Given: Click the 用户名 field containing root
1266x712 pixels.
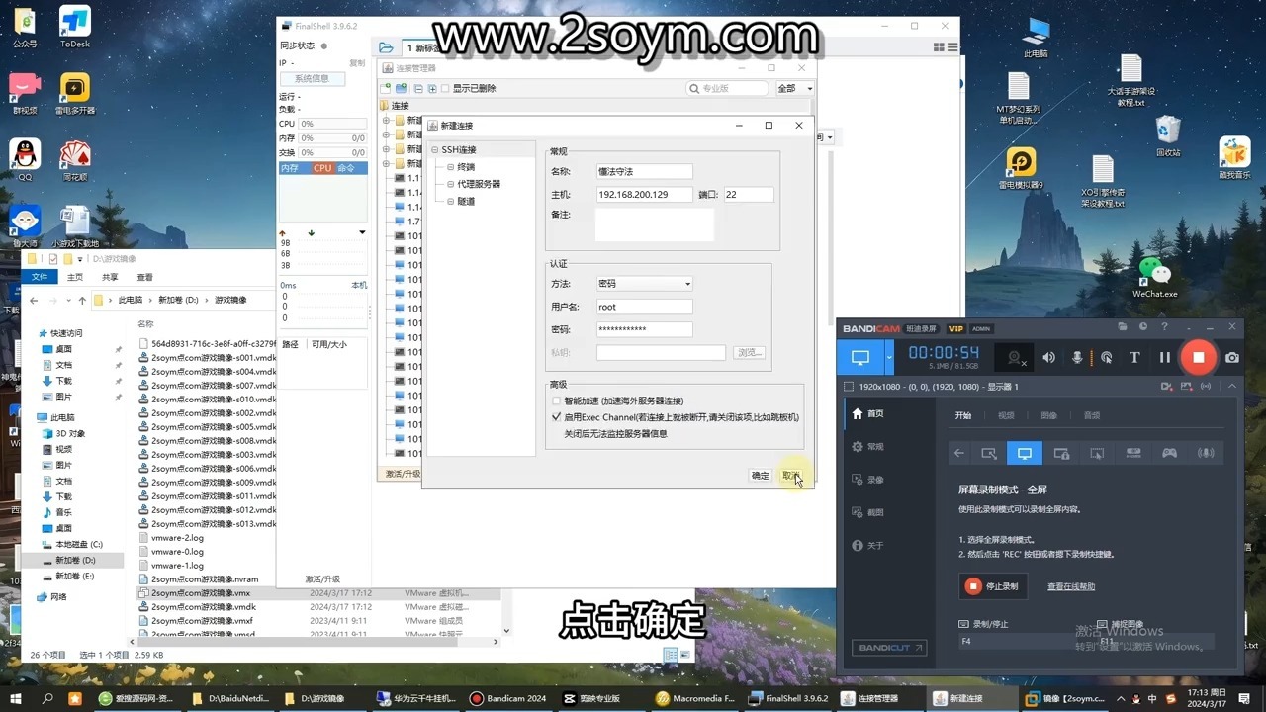Looking at the screenshot, I should click(x=644, y=307).
